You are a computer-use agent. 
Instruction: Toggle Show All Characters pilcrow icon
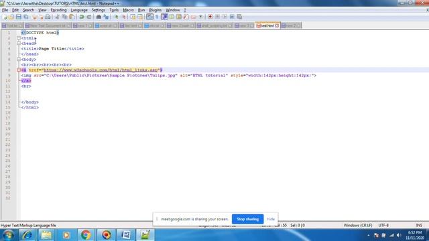pos(157,17)
